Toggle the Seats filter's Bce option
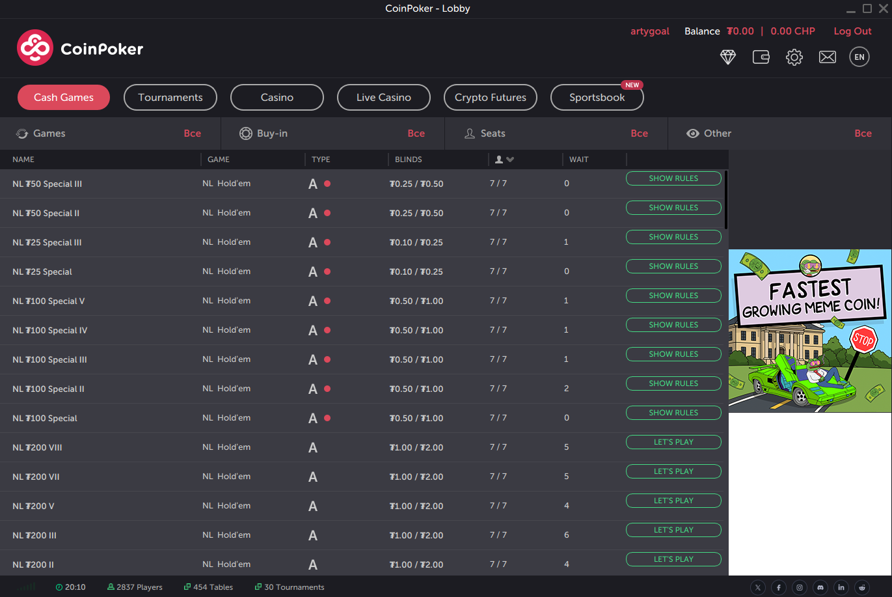The width and height of the screenshot is (892, 597). [x=640, y=133]
